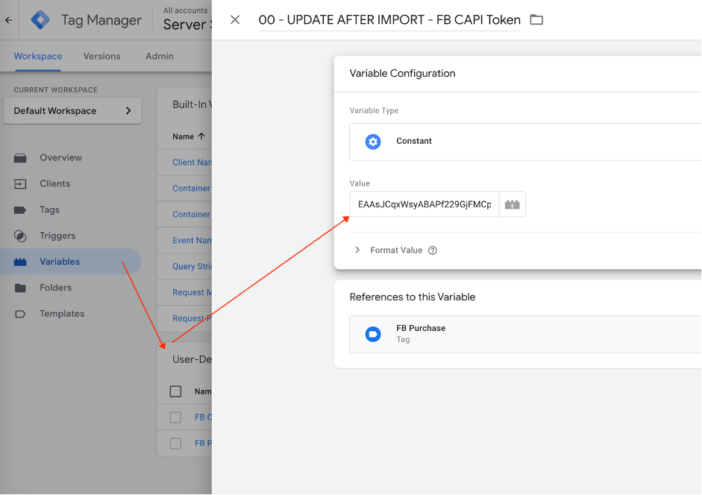This screenshot has width=702, height=495.
Task: Click the Constant variable type gear icon
Action: click(x=373, y=142)
